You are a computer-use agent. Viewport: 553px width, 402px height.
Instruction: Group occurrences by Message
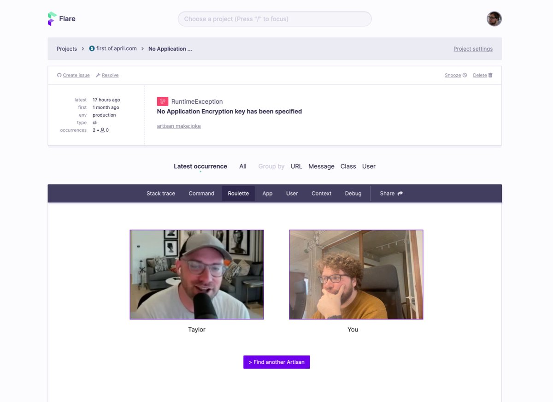(x=321, y=166)
